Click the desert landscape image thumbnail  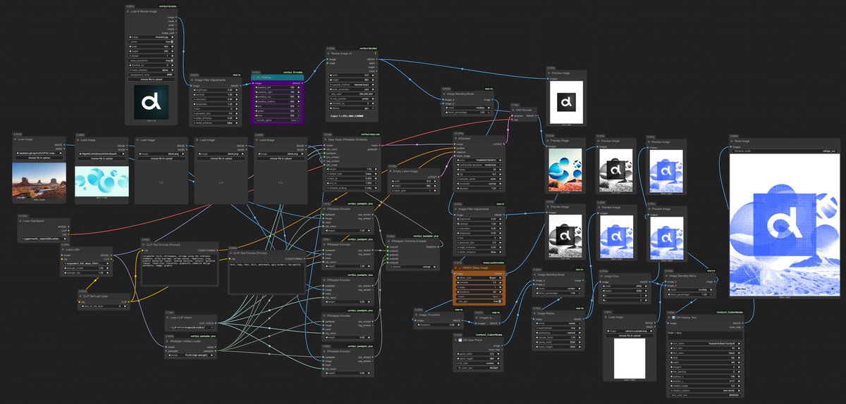click(39, 179)
